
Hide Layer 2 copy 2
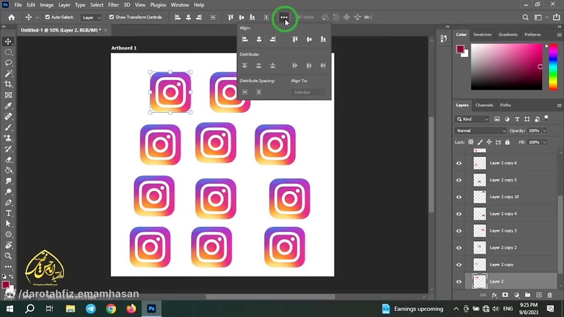(459, 247)
